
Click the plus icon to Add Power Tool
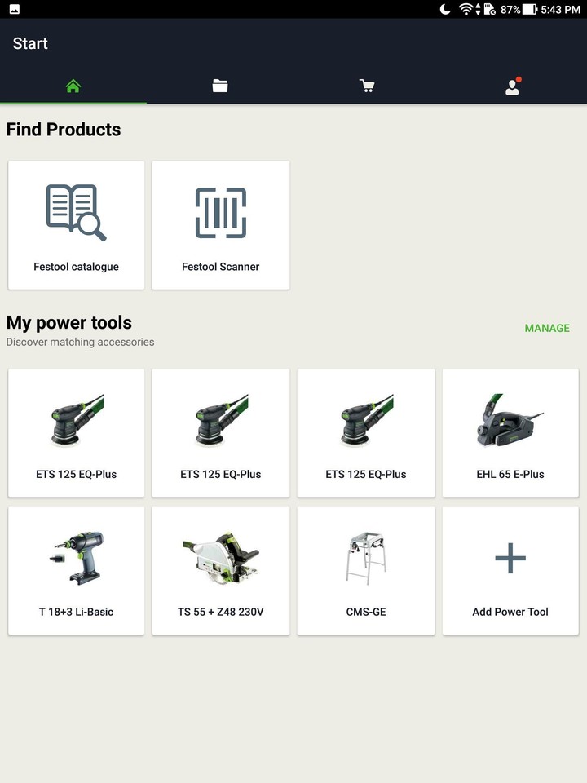tap(510, 560)
